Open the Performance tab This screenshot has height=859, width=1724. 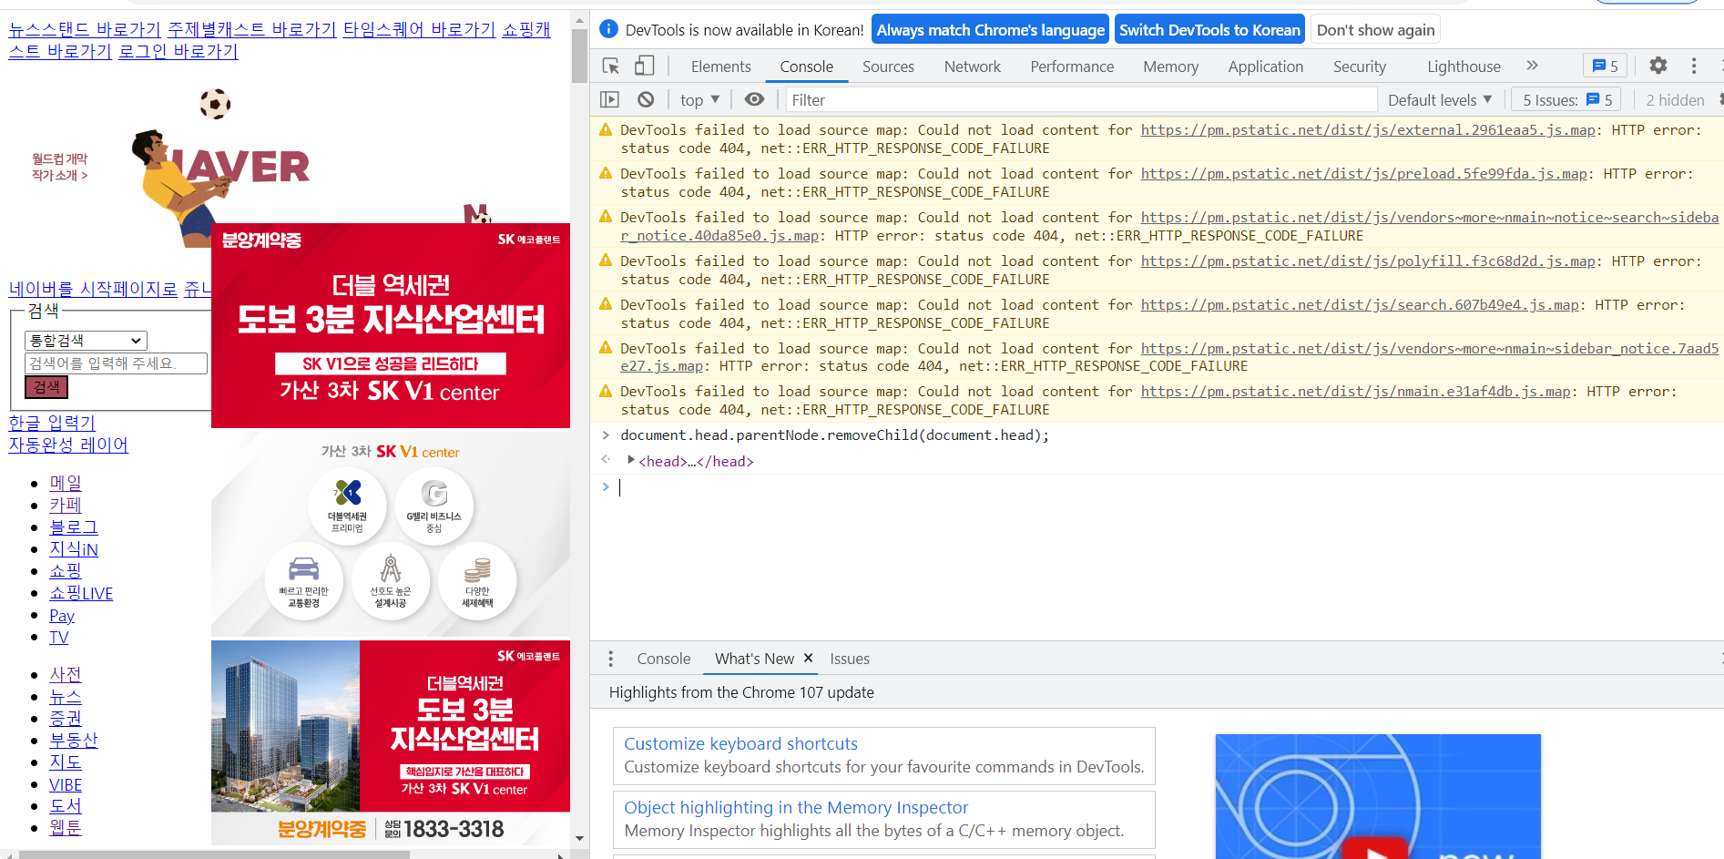click(x=1072, y=66)
